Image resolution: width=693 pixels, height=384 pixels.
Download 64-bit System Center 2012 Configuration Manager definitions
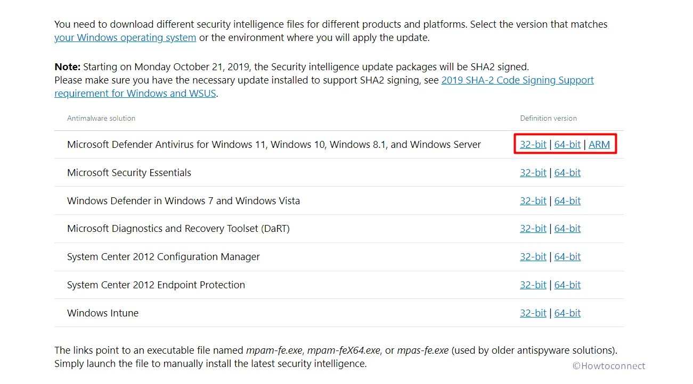(567, 256)
